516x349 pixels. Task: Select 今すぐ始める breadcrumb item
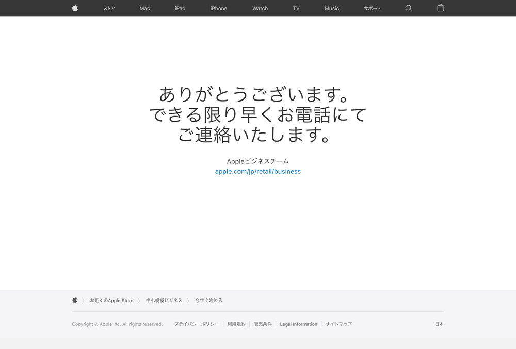point(208,301)
